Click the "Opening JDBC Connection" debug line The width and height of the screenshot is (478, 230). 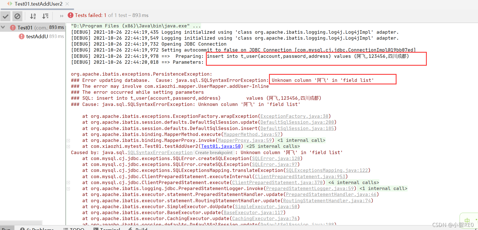[x=149, y=44]
